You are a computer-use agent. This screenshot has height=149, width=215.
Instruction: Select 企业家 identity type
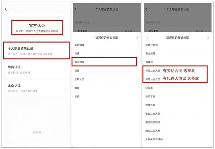[x=177, y=88]
